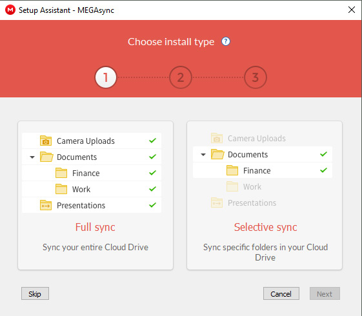Click 'Presentations' label in Full sync

coord(81,205)
